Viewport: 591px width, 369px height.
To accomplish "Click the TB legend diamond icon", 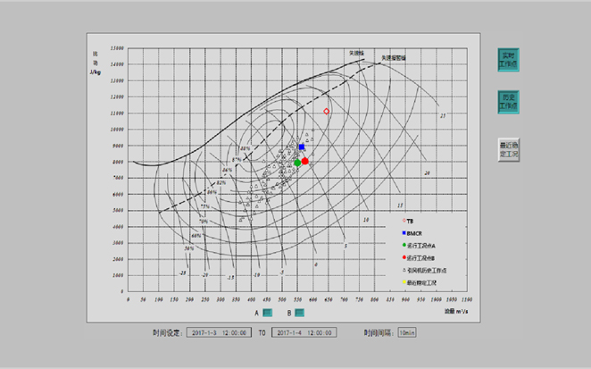I will pyautogui.click(x=404, y=219).
